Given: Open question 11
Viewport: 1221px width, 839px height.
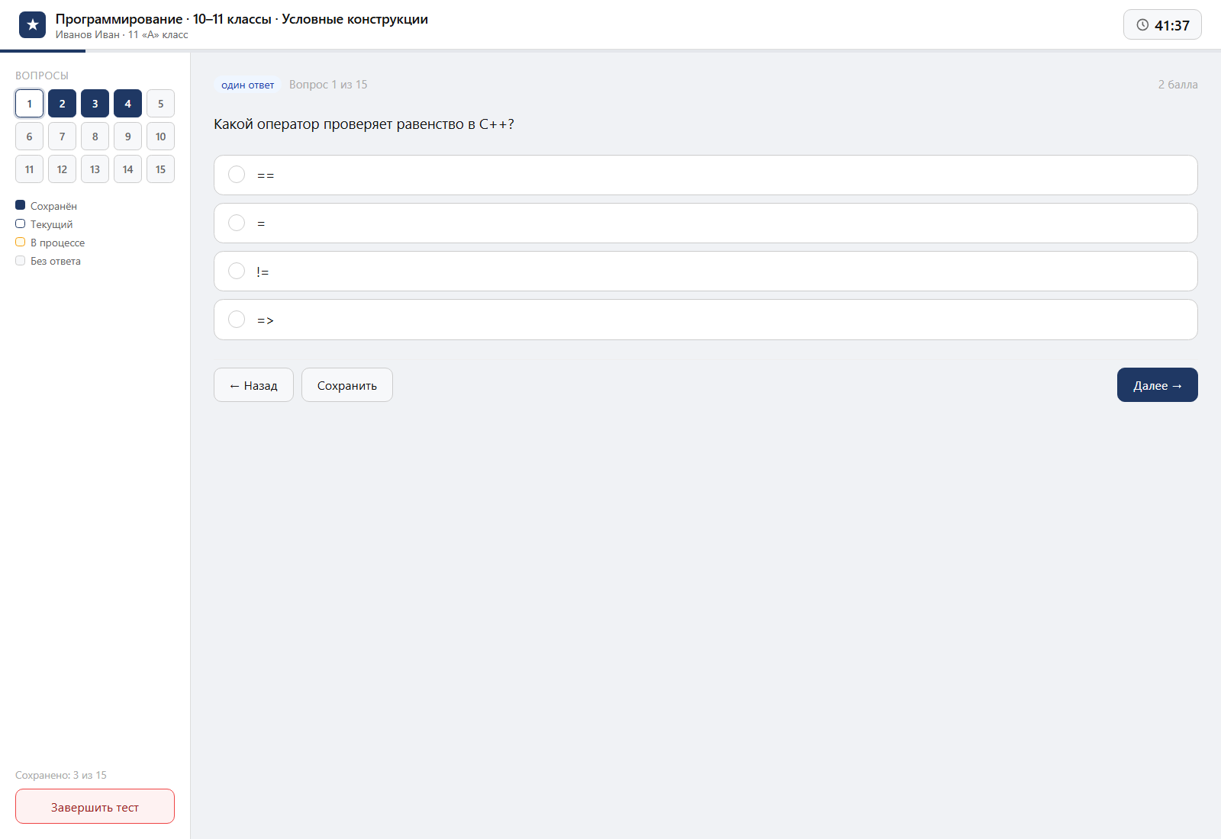Looking at the screenshot, I should 29,169.
